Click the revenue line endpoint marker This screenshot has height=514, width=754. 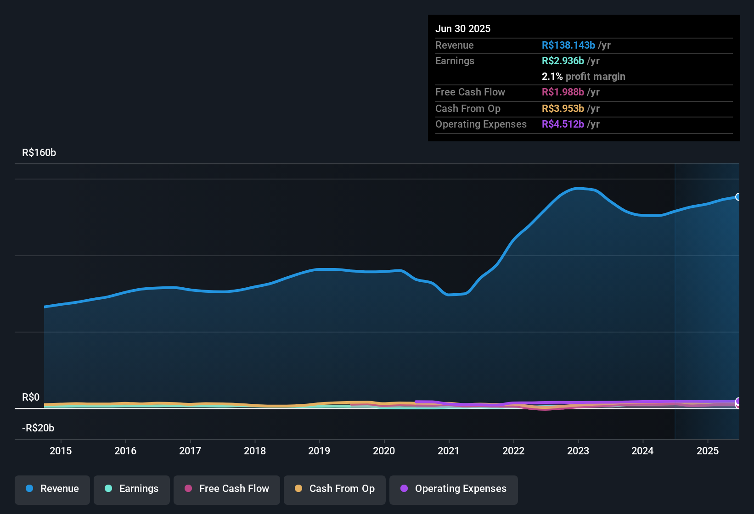tap(738, 197)
